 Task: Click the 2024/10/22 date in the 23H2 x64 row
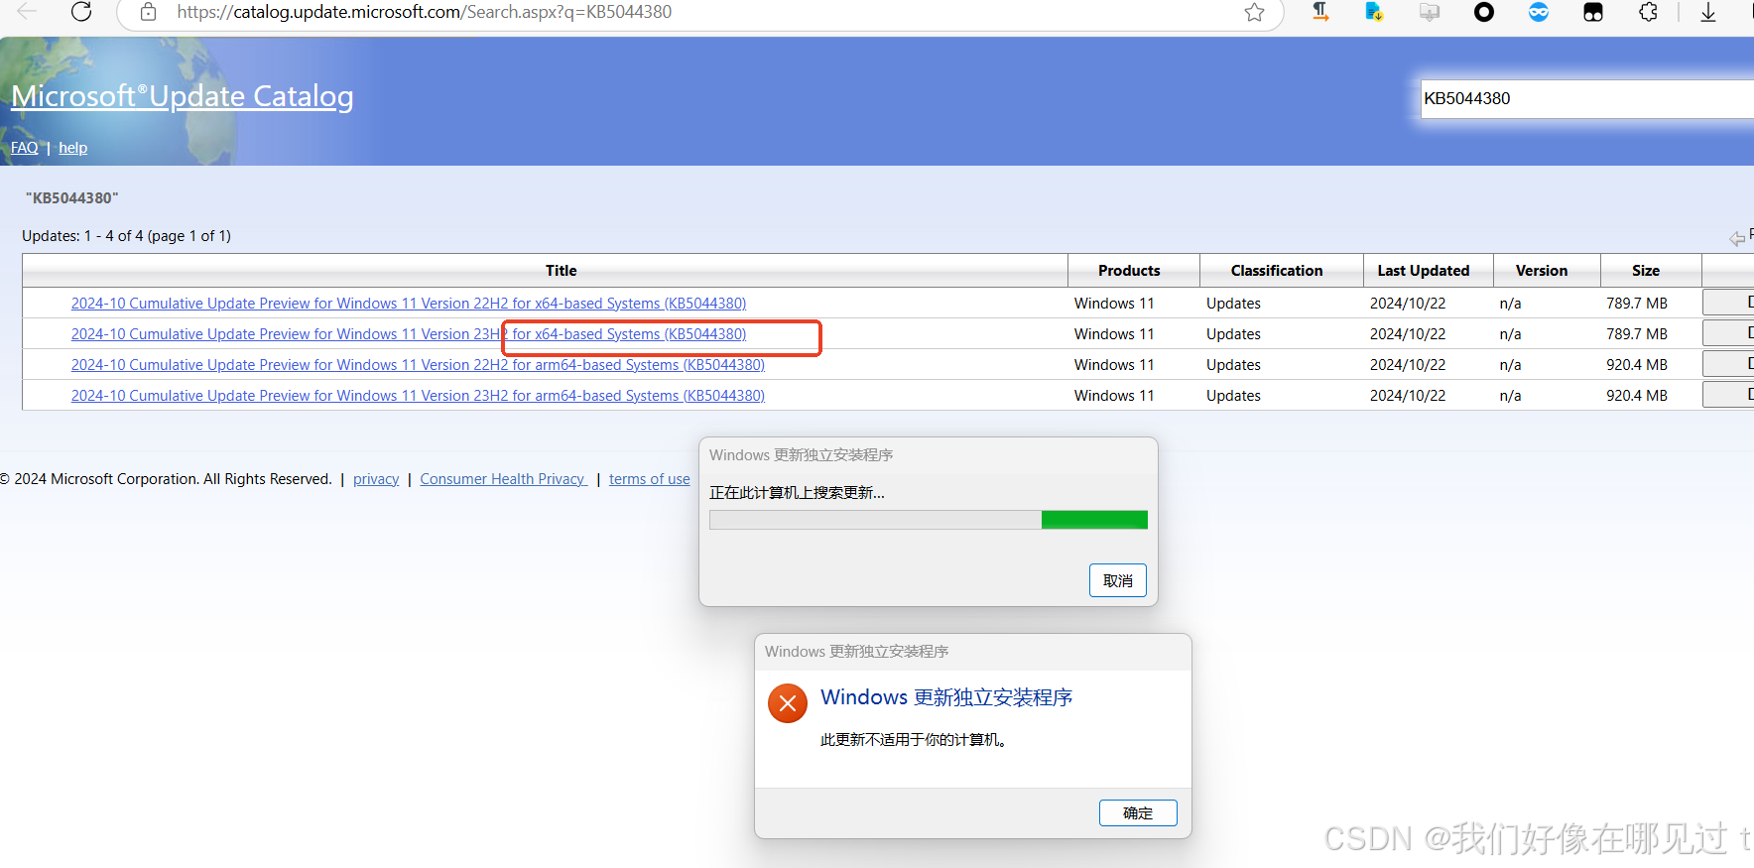point(1408,334)
